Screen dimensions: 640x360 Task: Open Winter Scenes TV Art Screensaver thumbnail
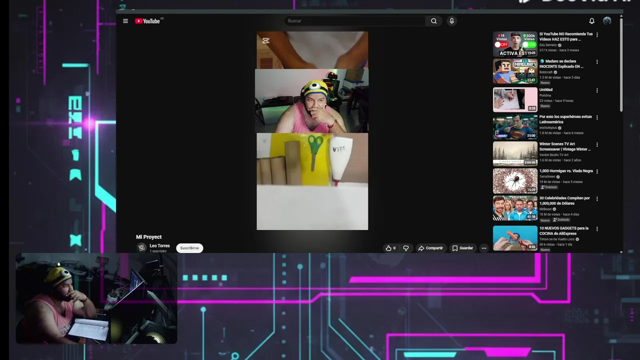point(515,153)
